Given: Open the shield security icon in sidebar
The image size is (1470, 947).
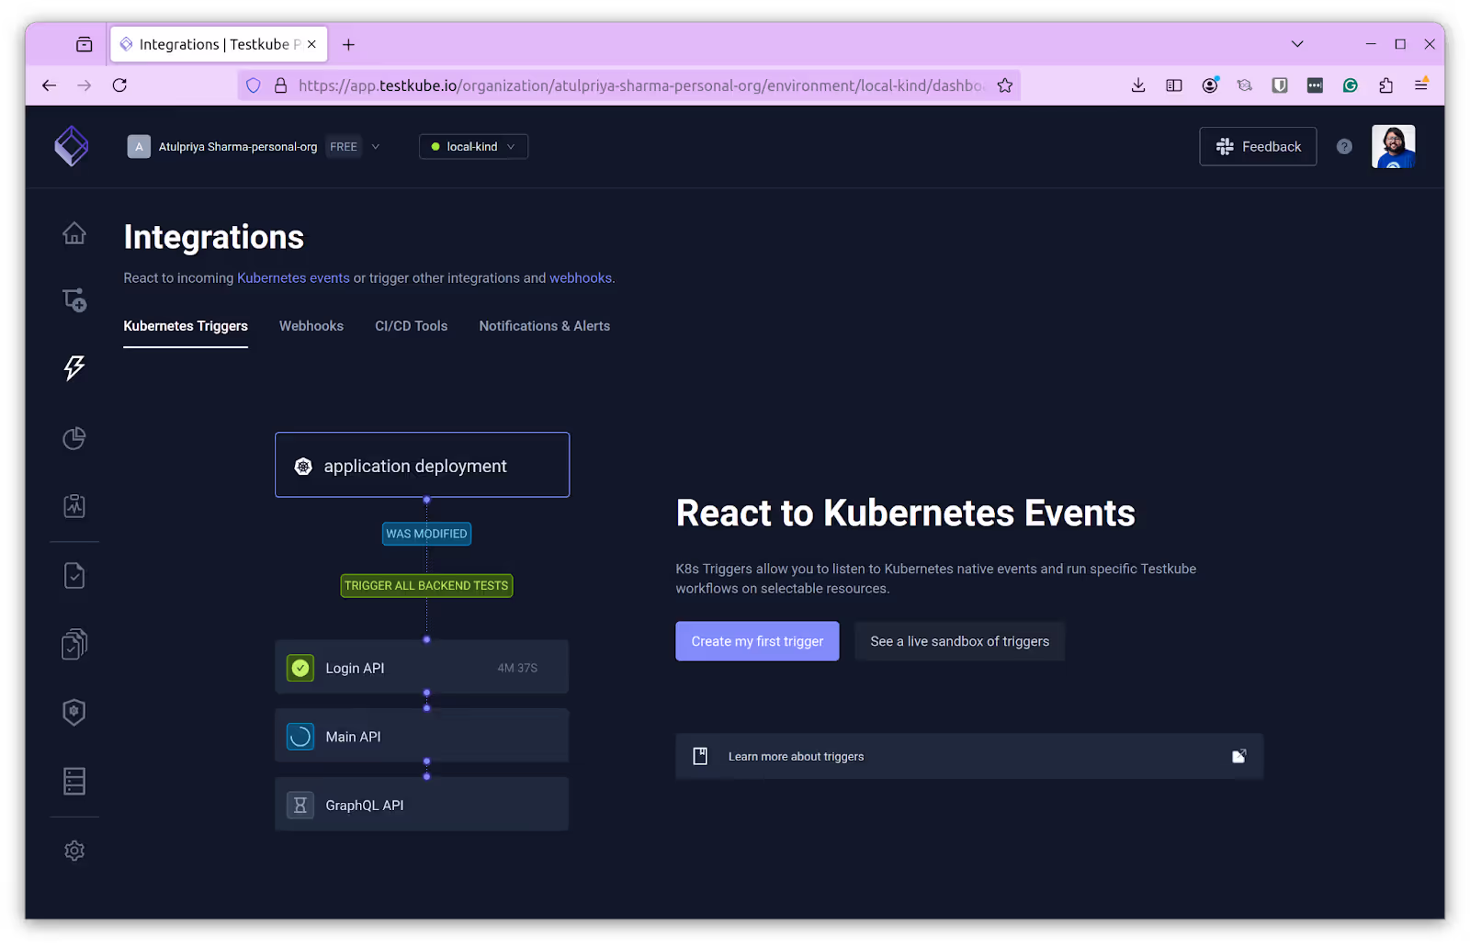Looking at the screenshot, I should tap(74, 712).
